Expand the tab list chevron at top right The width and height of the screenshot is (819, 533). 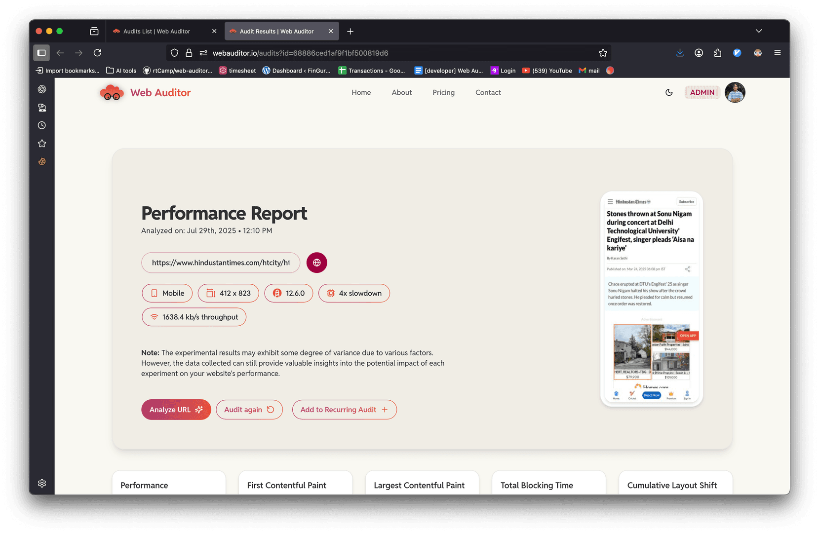tap(759, 31)
